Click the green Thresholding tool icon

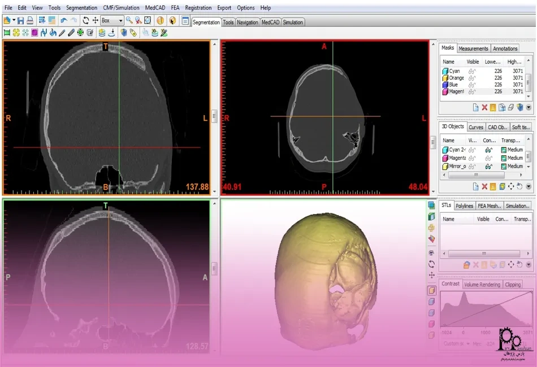click(7, 33)
